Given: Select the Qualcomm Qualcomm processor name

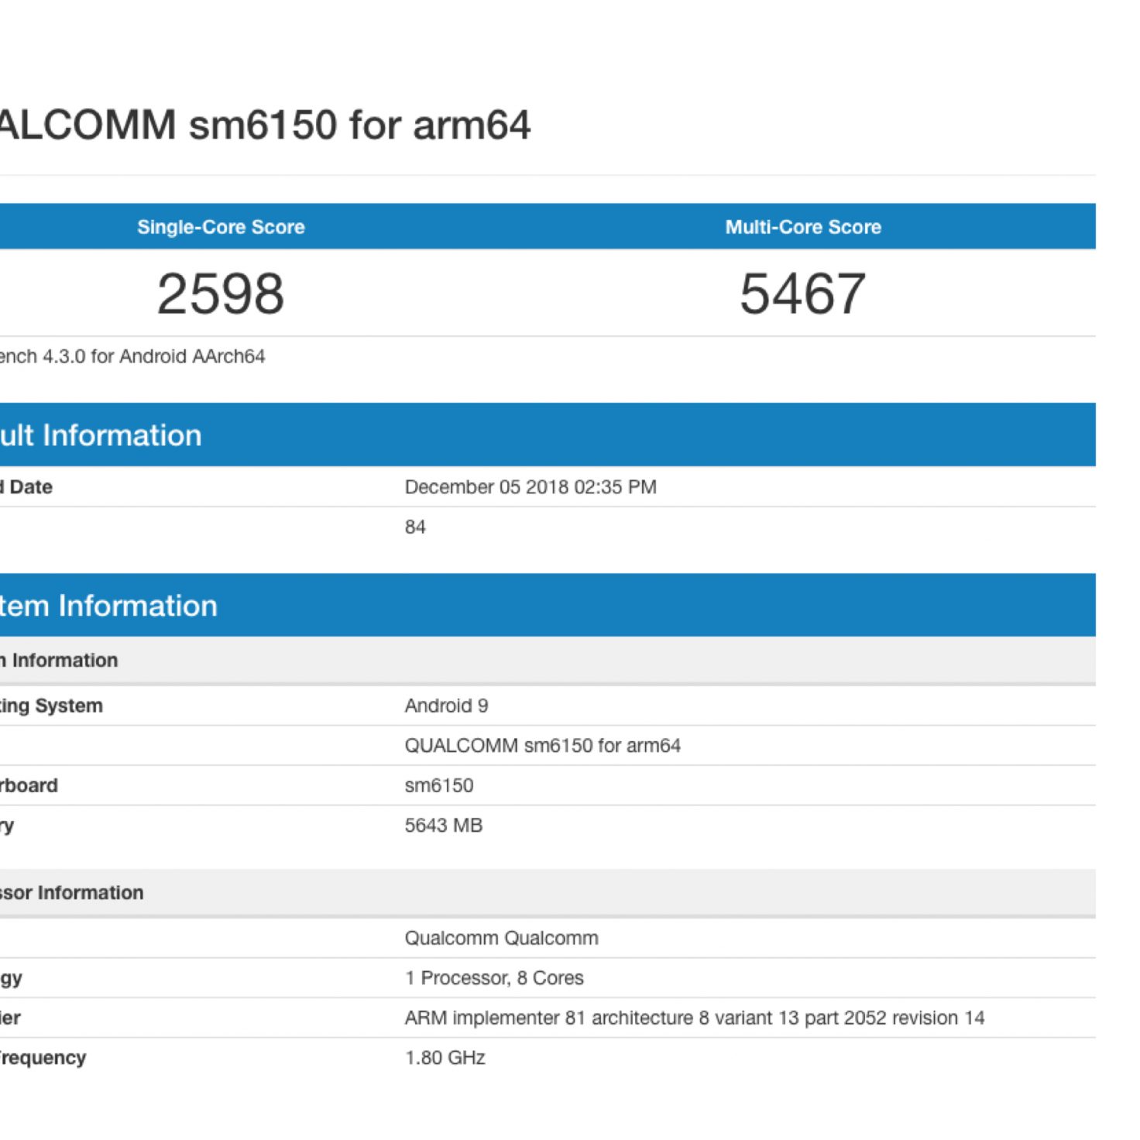Looking at the screenshot, I should click(501, 938).
